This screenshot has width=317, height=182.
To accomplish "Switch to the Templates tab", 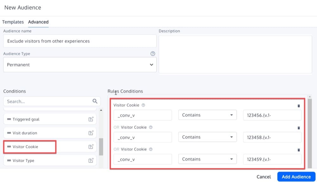I will click(x=13, y=22).
